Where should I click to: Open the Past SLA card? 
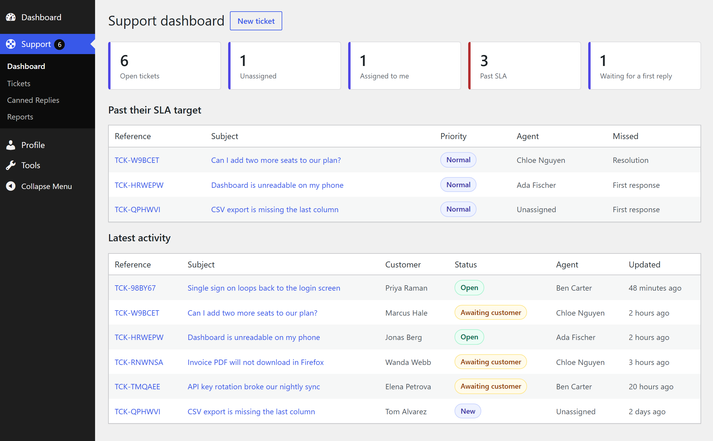[525, 66]
